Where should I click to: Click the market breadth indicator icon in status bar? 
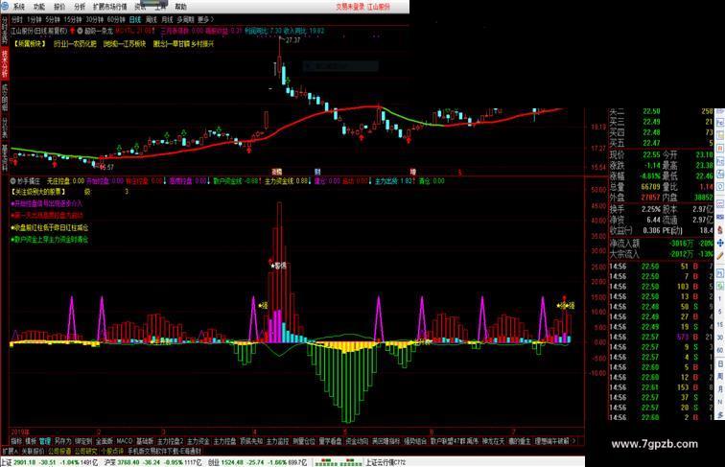tap(339, 462)
